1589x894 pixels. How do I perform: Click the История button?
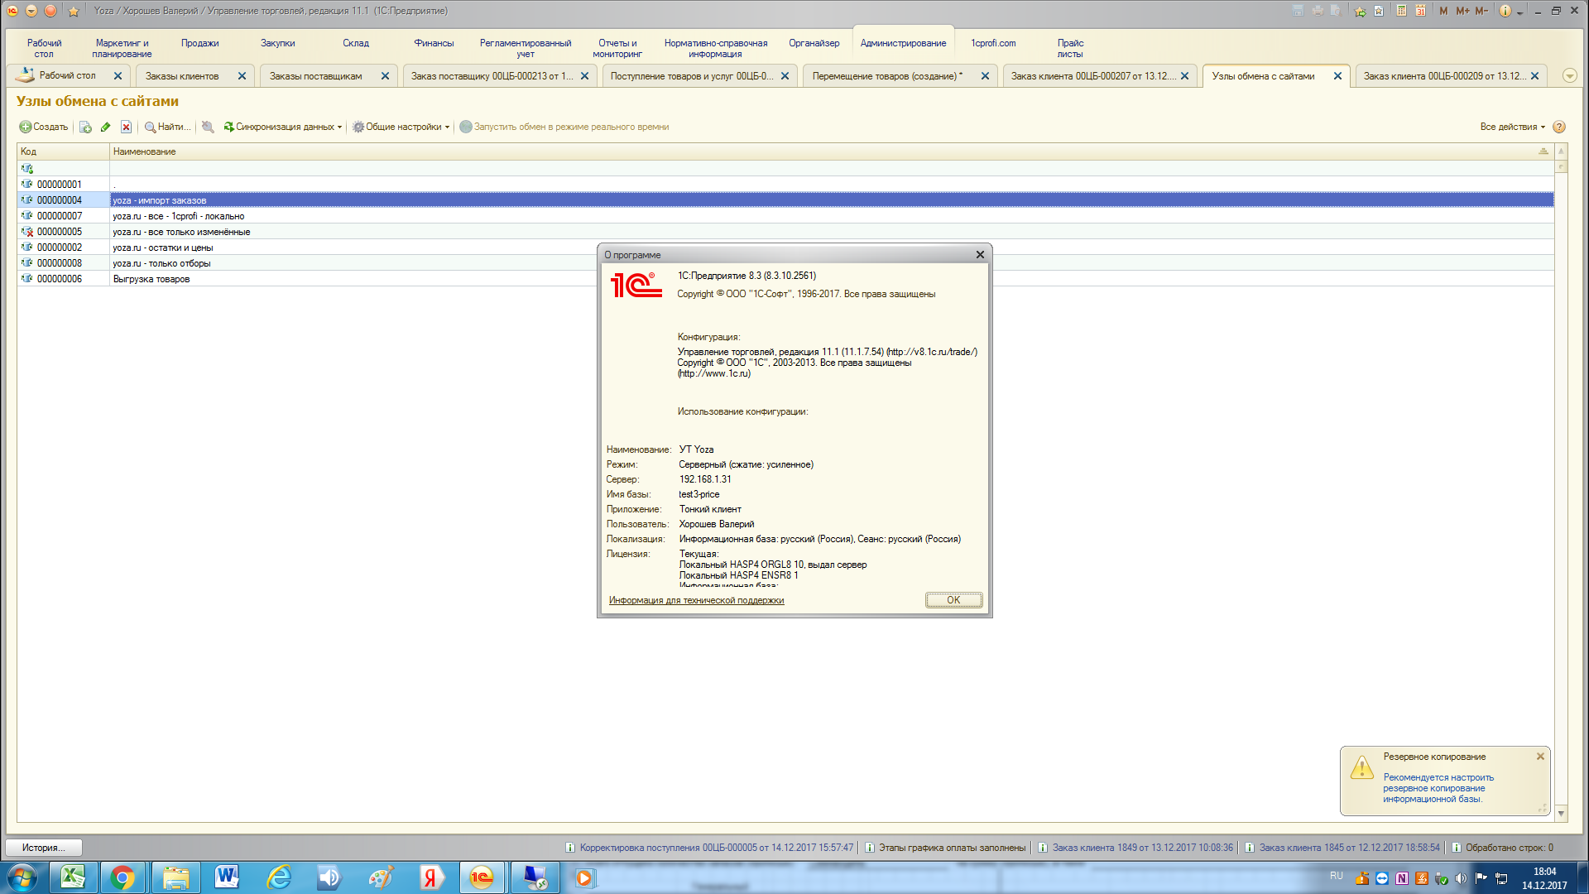(44, 848)
